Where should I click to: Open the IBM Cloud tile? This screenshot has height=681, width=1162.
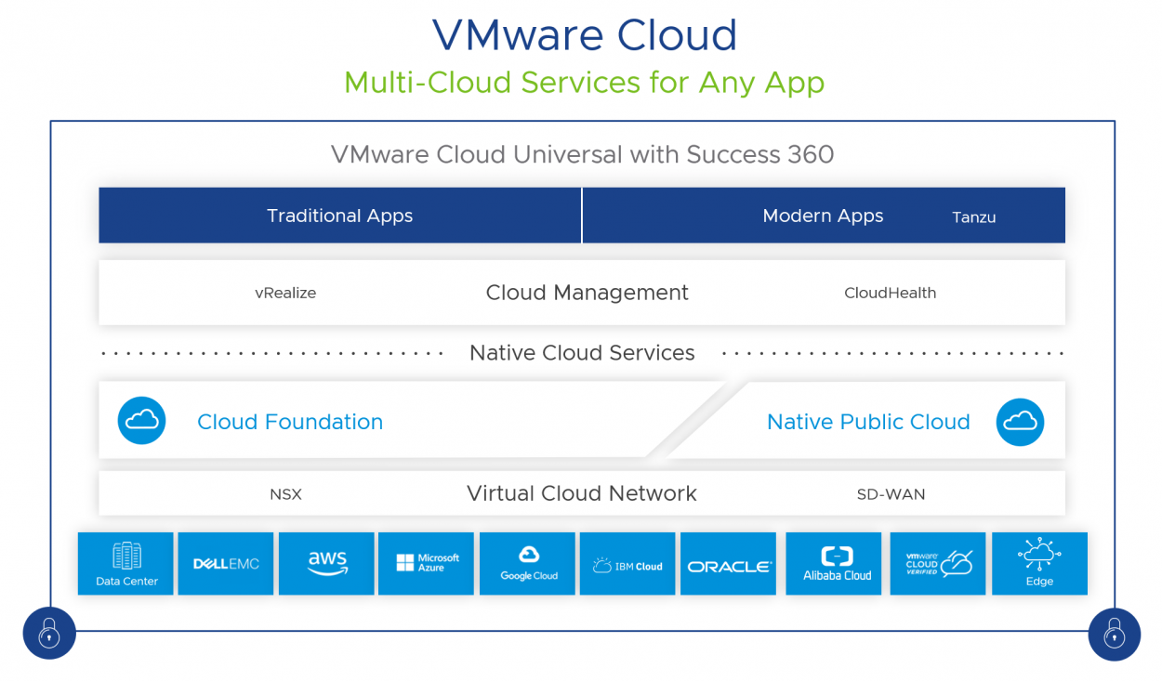pos(627,564)
